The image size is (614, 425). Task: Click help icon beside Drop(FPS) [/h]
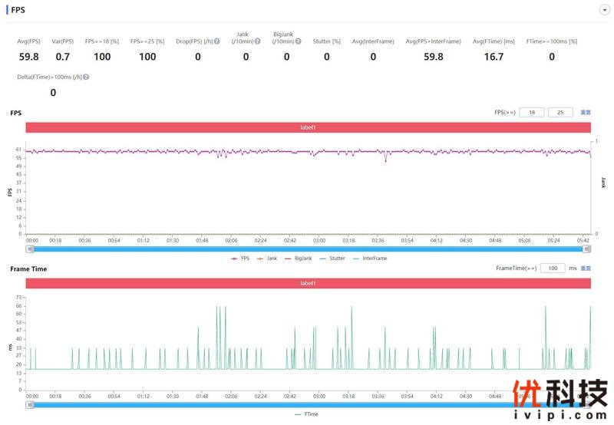[x=217, y=41]
